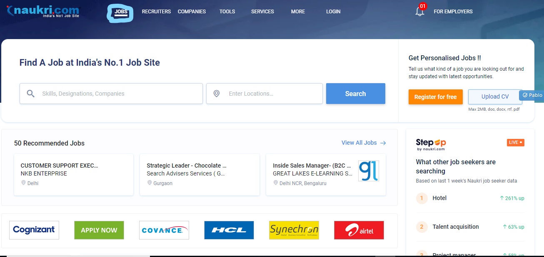Viewport: 544px width, 257px height.
Task: Focus the Enter Locations field
Action: coord(265,94)
